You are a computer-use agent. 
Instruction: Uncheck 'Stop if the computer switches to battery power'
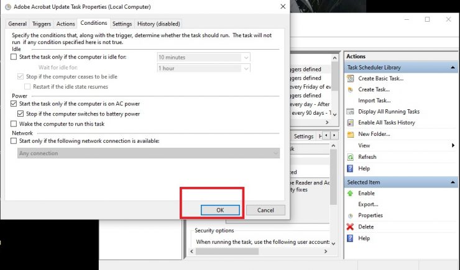click(x=21, y=114)
